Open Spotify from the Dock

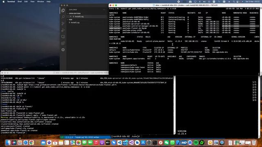pyautogui.click(x=196, y=143)
